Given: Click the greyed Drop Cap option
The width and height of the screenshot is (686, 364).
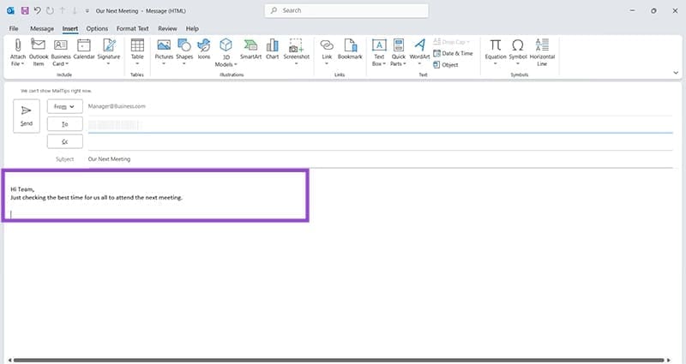Looking at the screenshot, I should pos(451,42).
